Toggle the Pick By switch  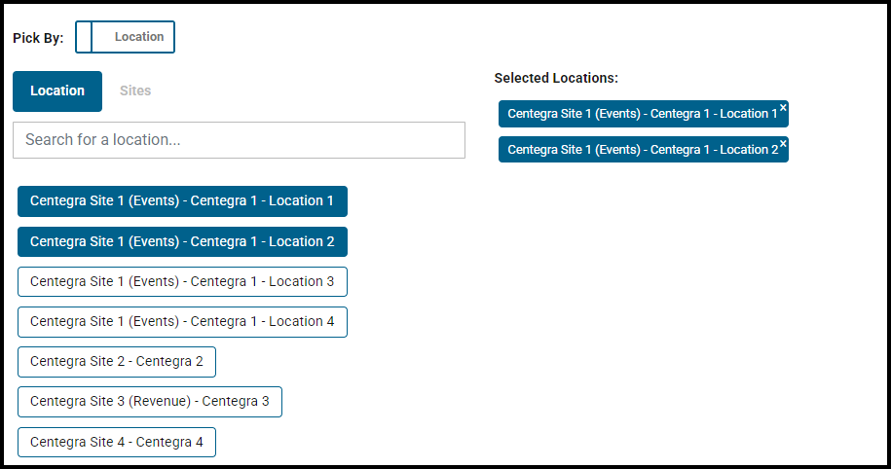tap(125, 37)
